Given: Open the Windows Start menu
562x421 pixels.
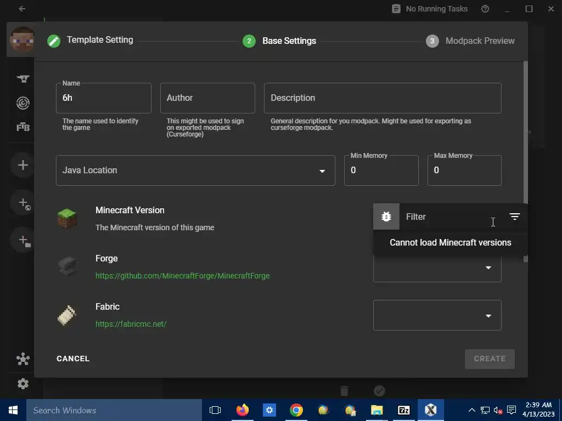Looking at the screenshot, I should pos(13,410).
